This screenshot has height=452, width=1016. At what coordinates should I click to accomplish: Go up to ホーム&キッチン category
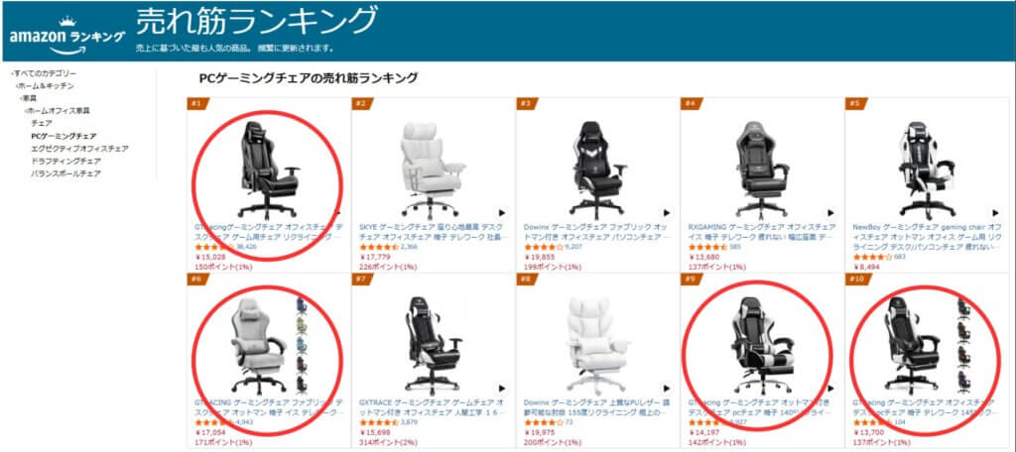coord(45,85)
